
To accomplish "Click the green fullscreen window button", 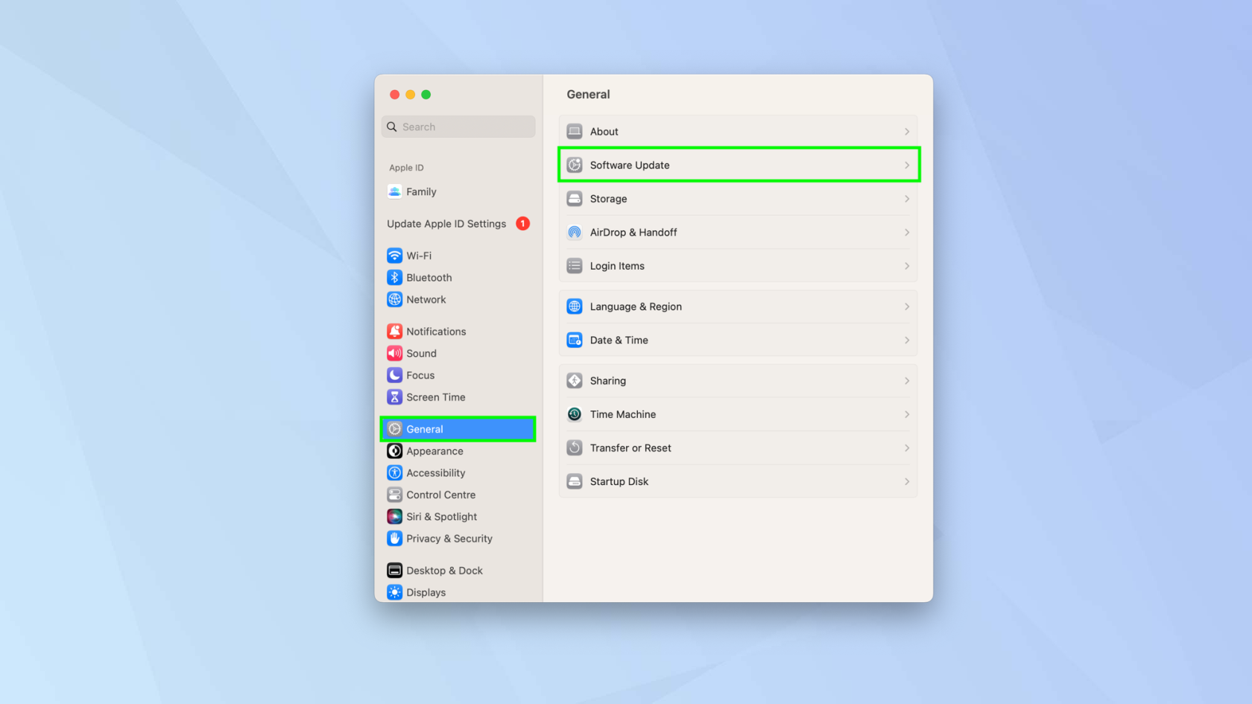I will (x=426, y=95).
